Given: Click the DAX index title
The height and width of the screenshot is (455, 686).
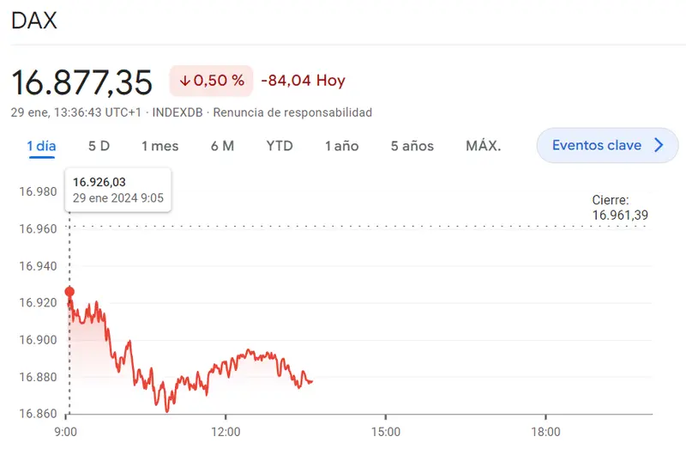Looking at the screenshot, I should (x=34, y=21).
